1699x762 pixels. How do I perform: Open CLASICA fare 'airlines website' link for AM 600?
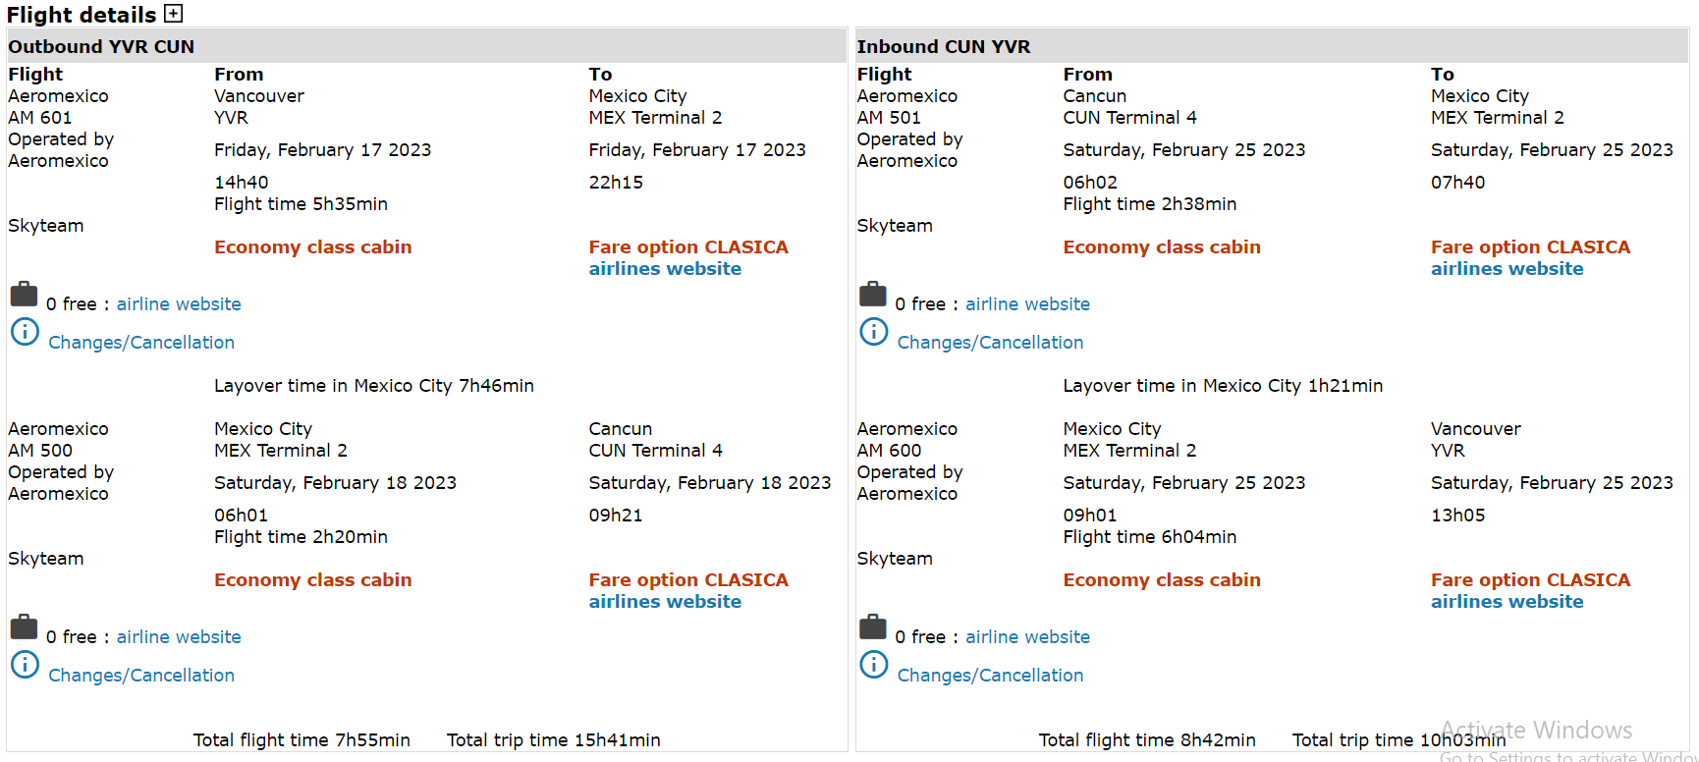(1507, 602)
